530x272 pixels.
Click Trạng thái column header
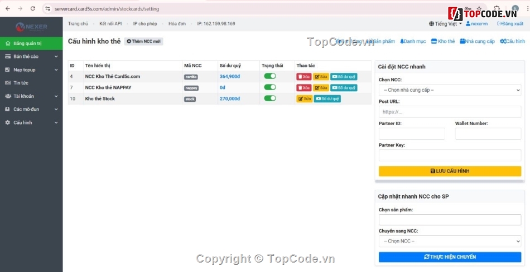[x=272, y=66]
